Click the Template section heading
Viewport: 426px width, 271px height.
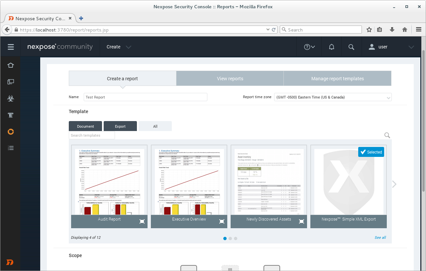coord(78,111)
